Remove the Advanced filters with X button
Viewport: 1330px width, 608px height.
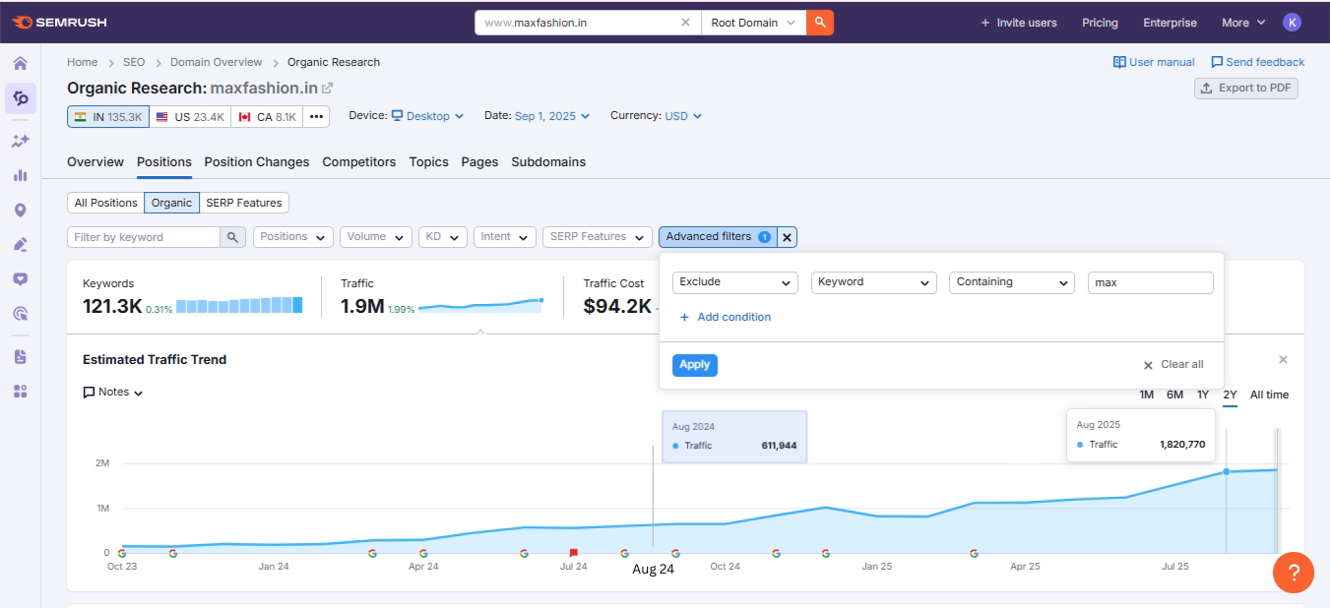(x=787, y=237)
